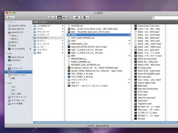Image resolution: width=178 pixels, height=133 pixels.
Task: Expand the iPad folder arrow
Action: pos(129,41)
